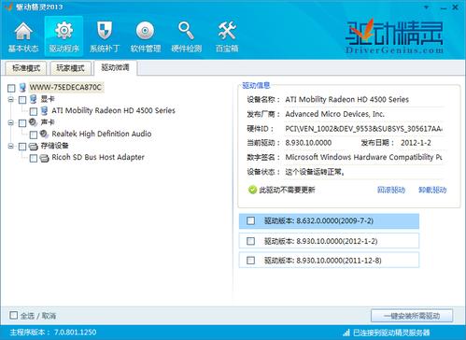Switch to the 标准模式 tab
The width and height of the screenshot is (466, 340).
pyautogui.click(x=26, y=68)
